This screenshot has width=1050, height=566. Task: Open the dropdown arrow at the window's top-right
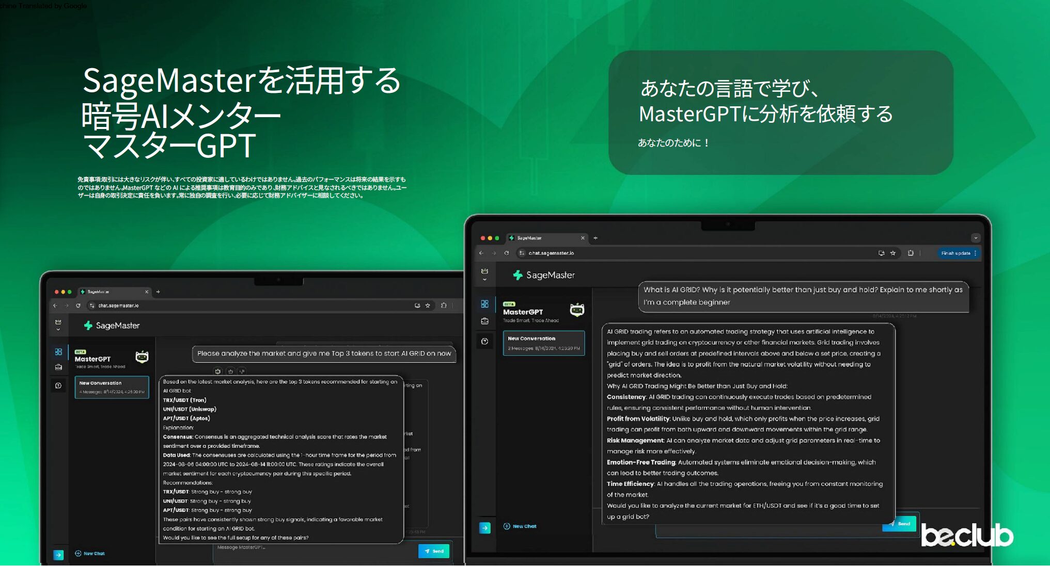click(977, 238)
